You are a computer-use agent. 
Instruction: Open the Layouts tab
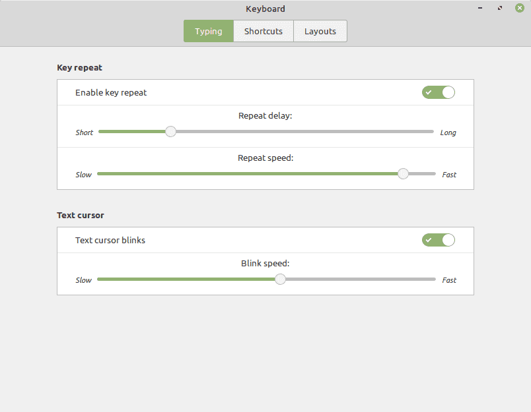click(x=320, y=31)
